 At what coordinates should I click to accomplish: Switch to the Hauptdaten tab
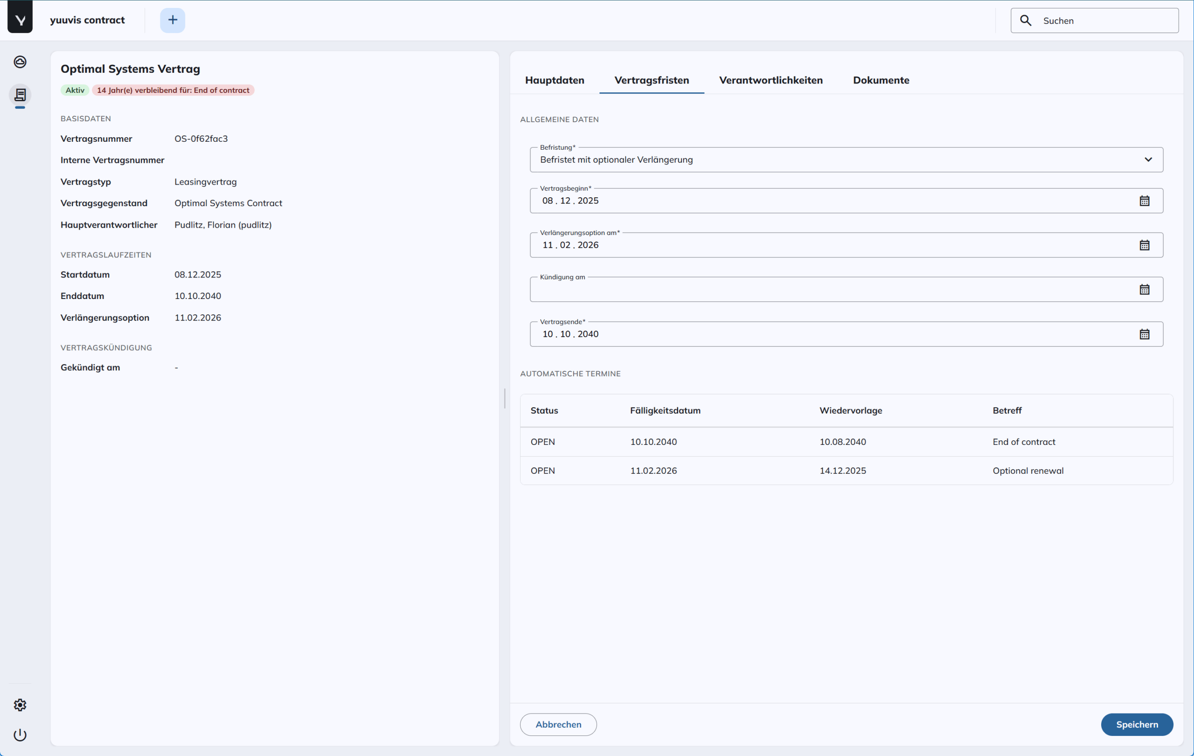click(x=555, y=80)
